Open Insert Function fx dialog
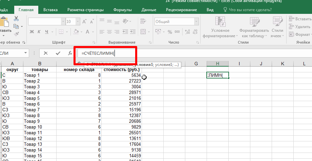The height and width of the screenshot is (161, 312). 70,53
